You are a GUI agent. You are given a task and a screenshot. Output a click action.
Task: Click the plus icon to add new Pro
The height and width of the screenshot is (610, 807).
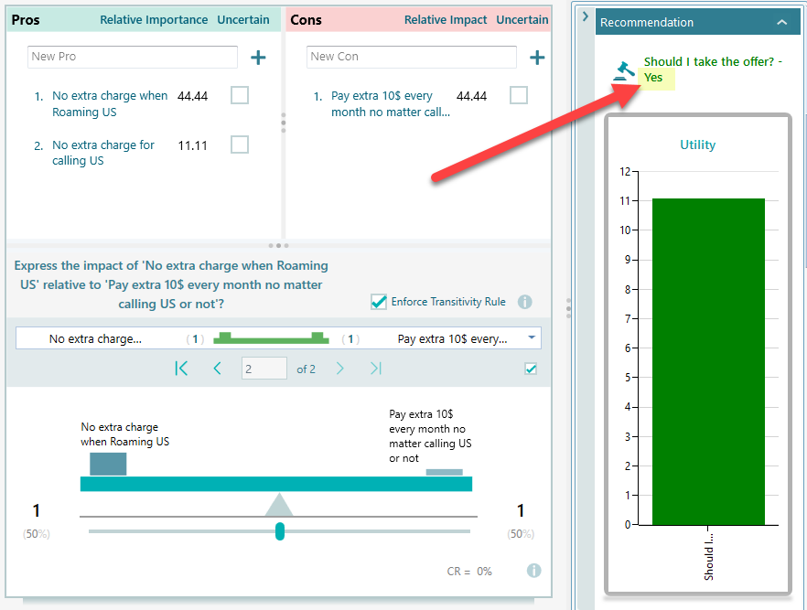tap(258, 58)
